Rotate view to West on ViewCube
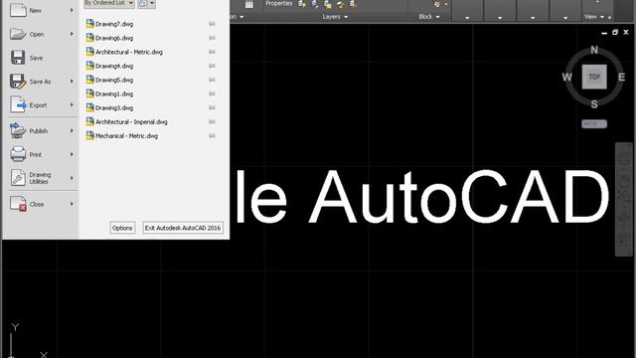This screenshot has height=358, width=636. [x=567, y=78]
